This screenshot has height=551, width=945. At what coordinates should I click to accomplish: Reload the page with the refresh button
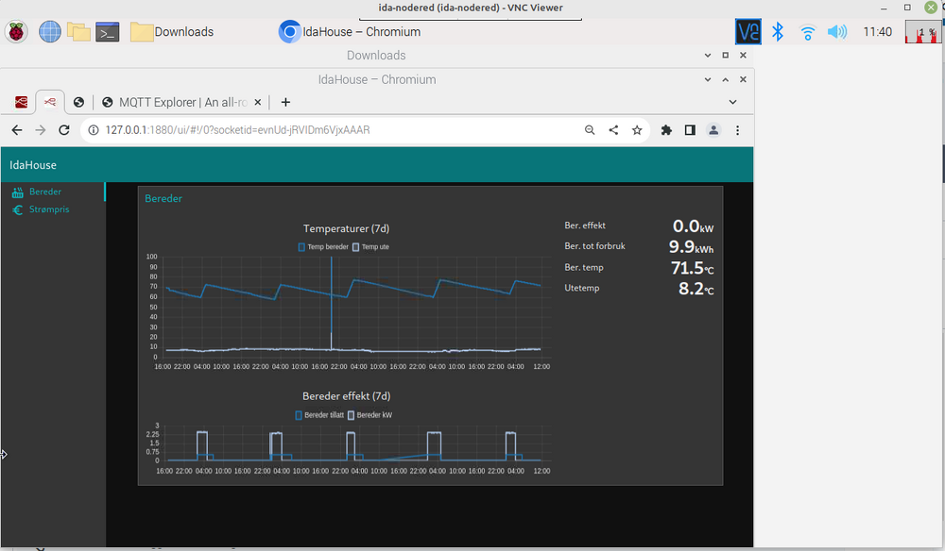(64, 130)
